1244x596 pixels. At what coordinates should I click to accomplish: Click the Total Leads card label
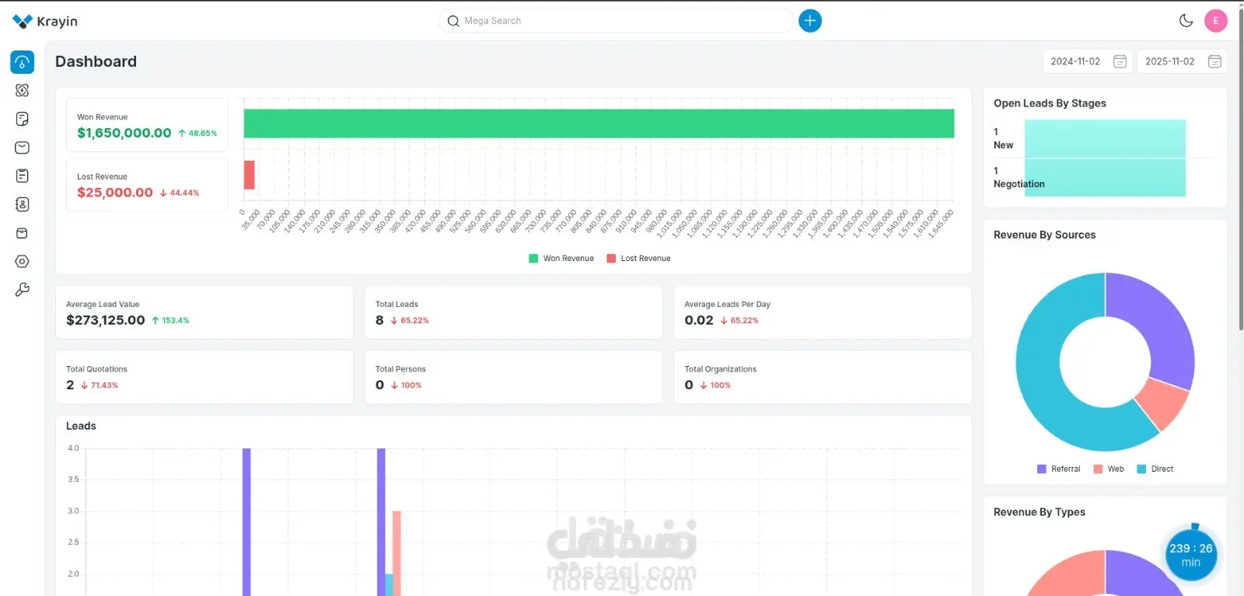[x=397, y=305]
